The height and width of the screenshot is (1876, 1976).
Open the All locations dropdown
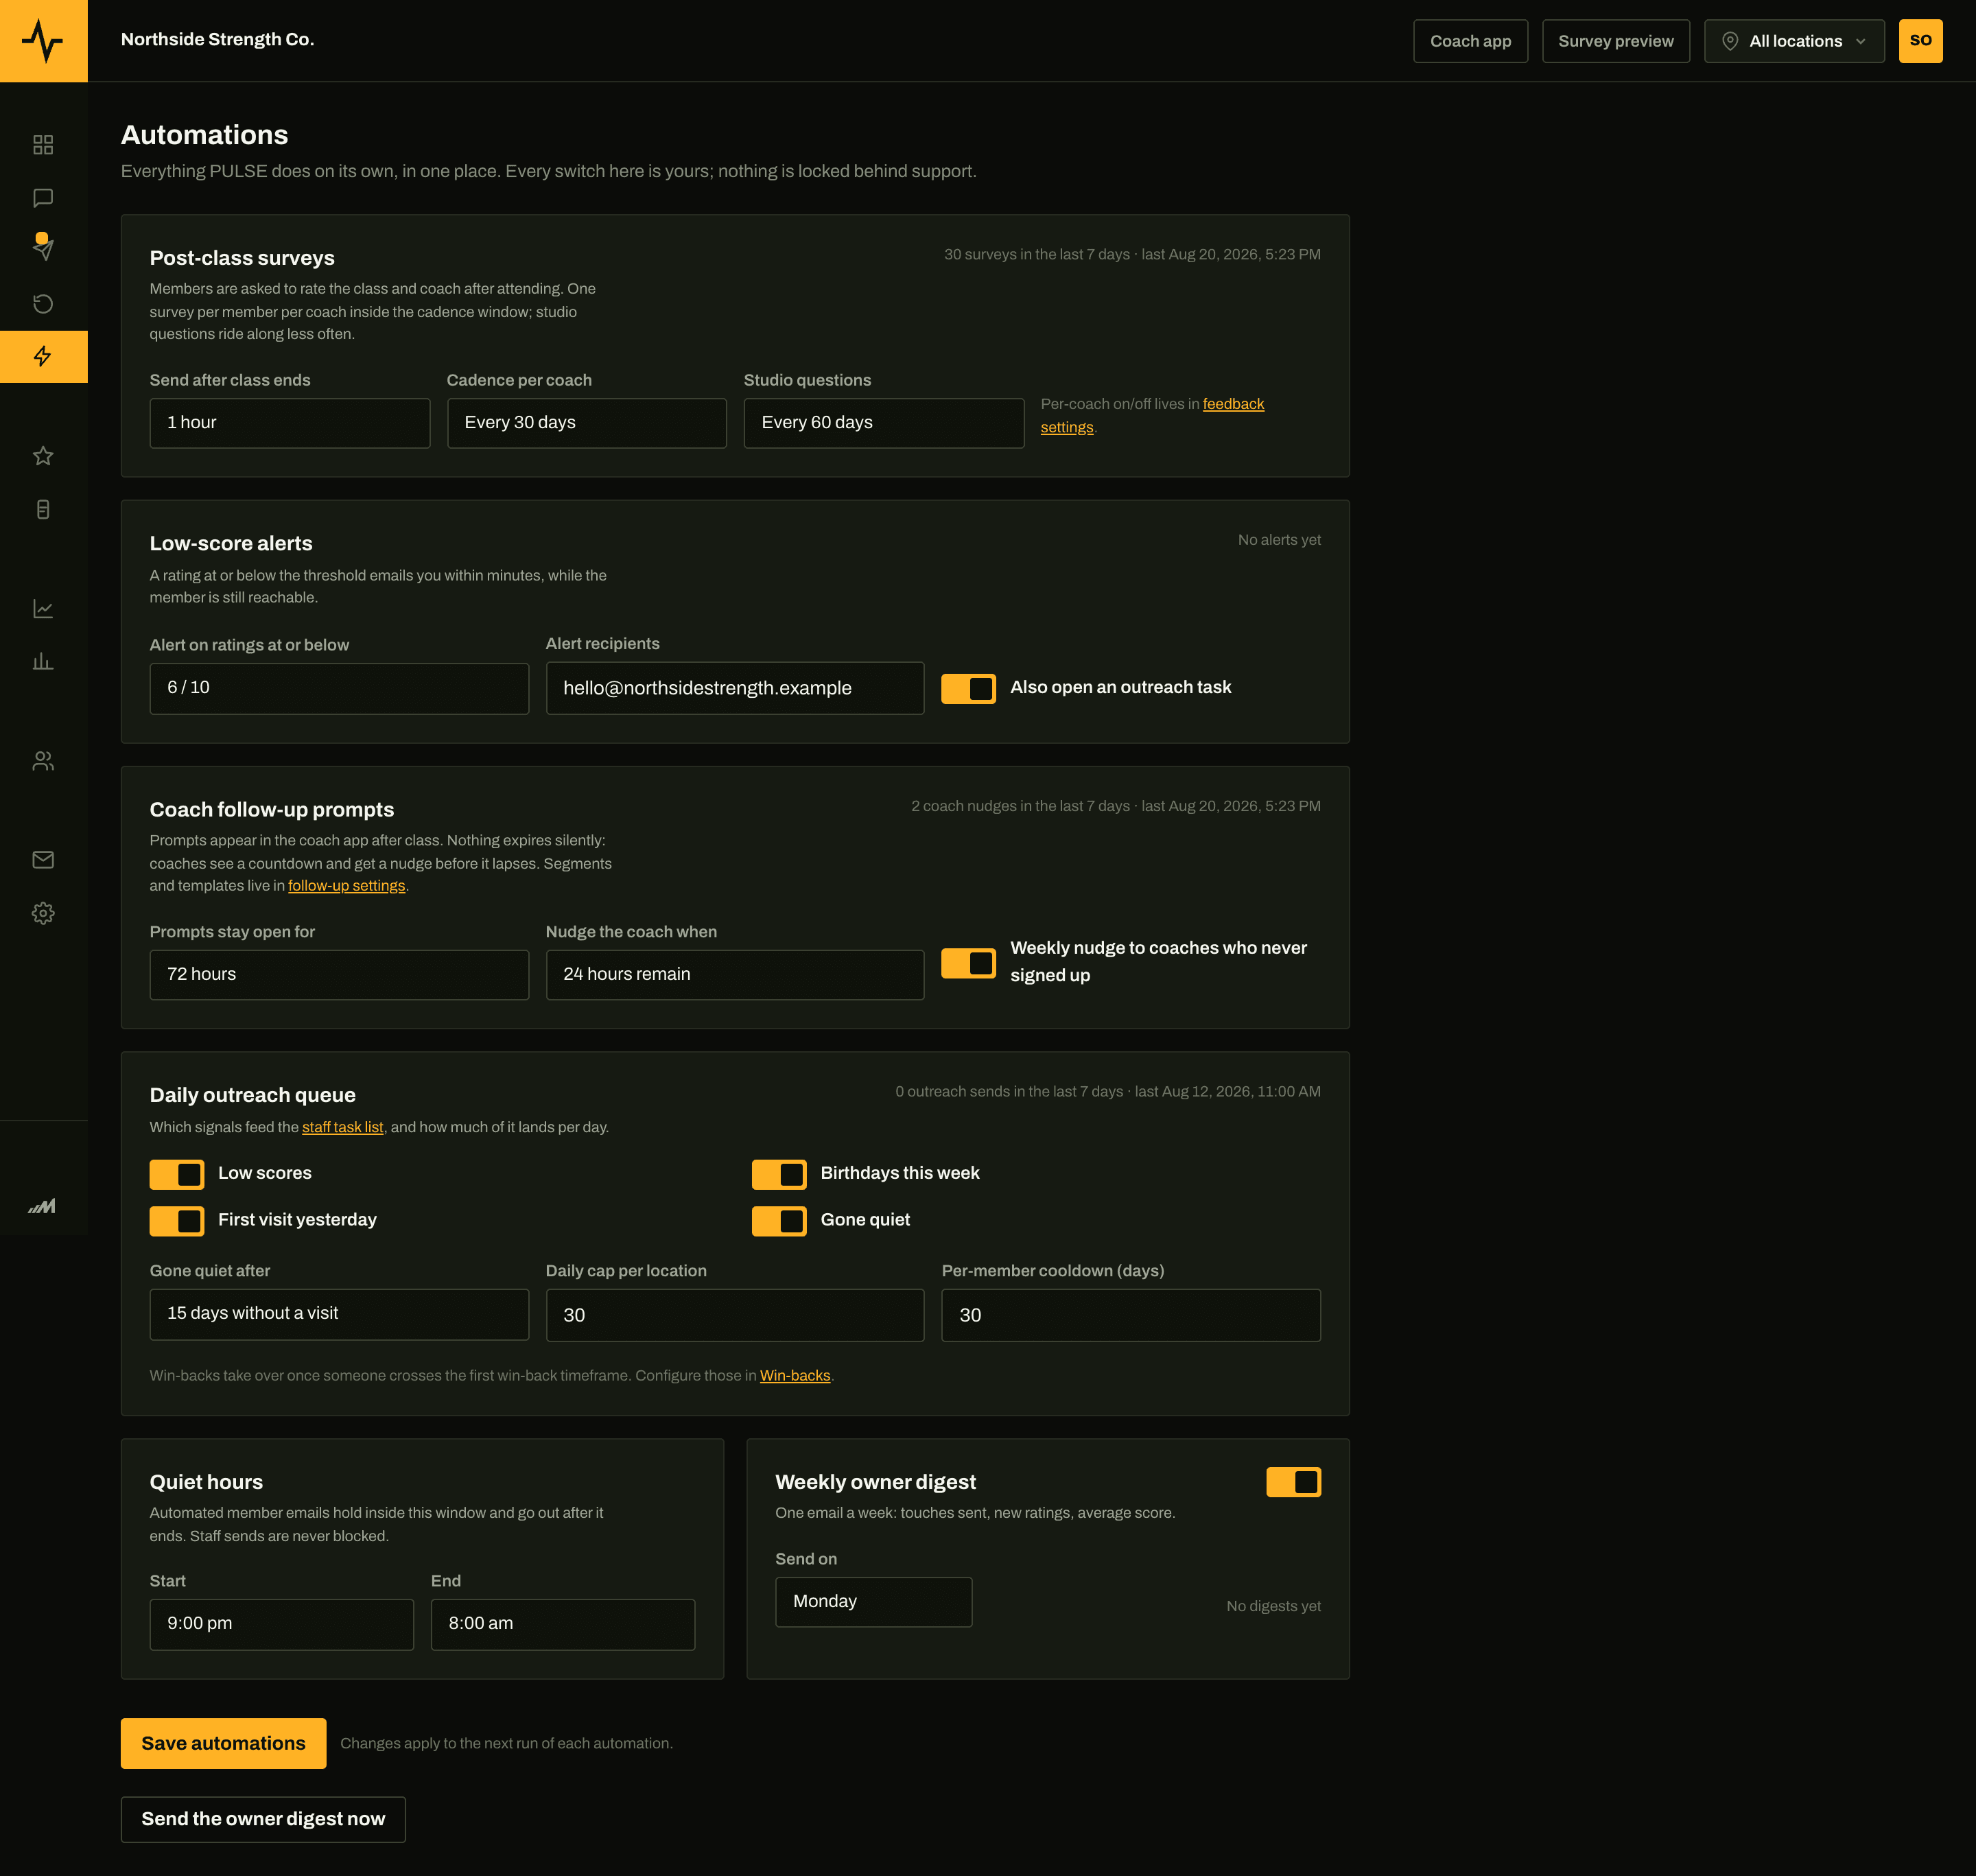1794,41
